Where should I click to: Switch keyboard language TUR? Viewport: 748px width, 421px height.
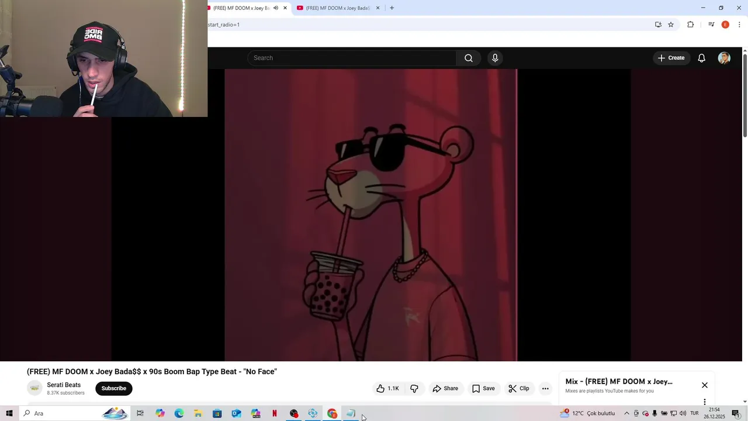[694, 413]
